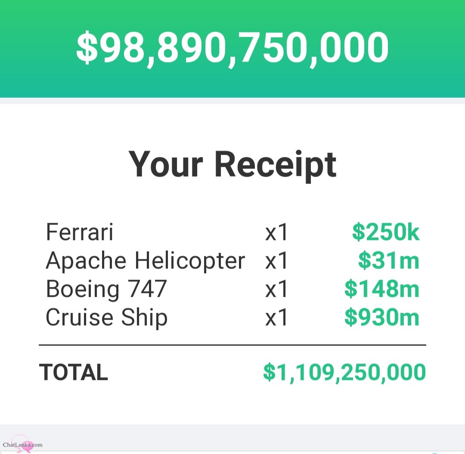Screen dimensions: 465x454
Task: Click the Boeing 747 item name
Action: point(106,289)
